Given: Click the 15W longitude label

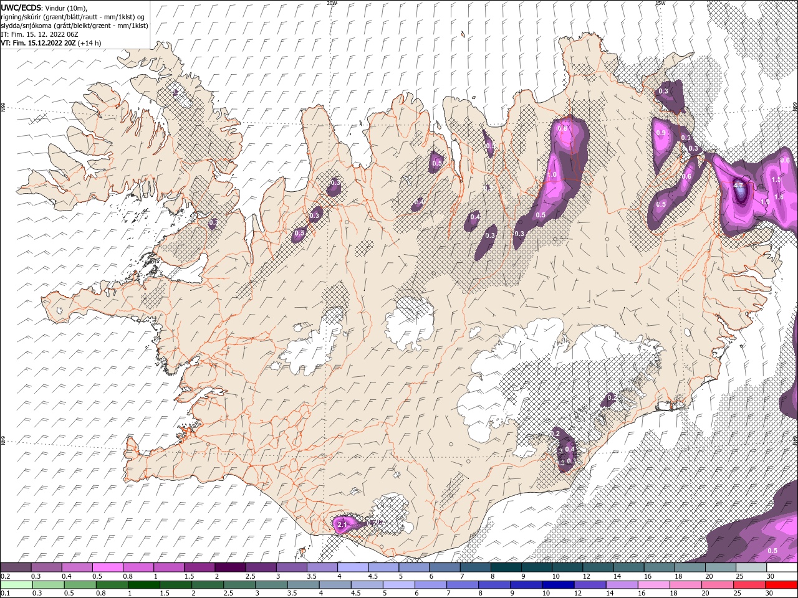Looking at the screenshot, I should [660, 3].
